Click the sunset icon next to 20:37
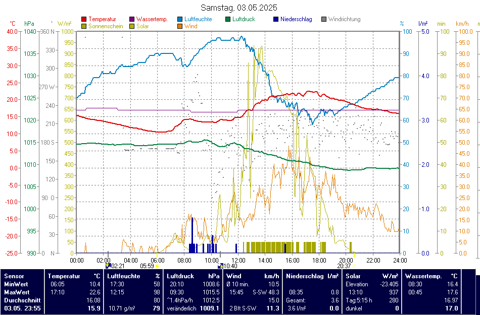The height and width of the screenshot is (315, 480). [x=354, y=266]
